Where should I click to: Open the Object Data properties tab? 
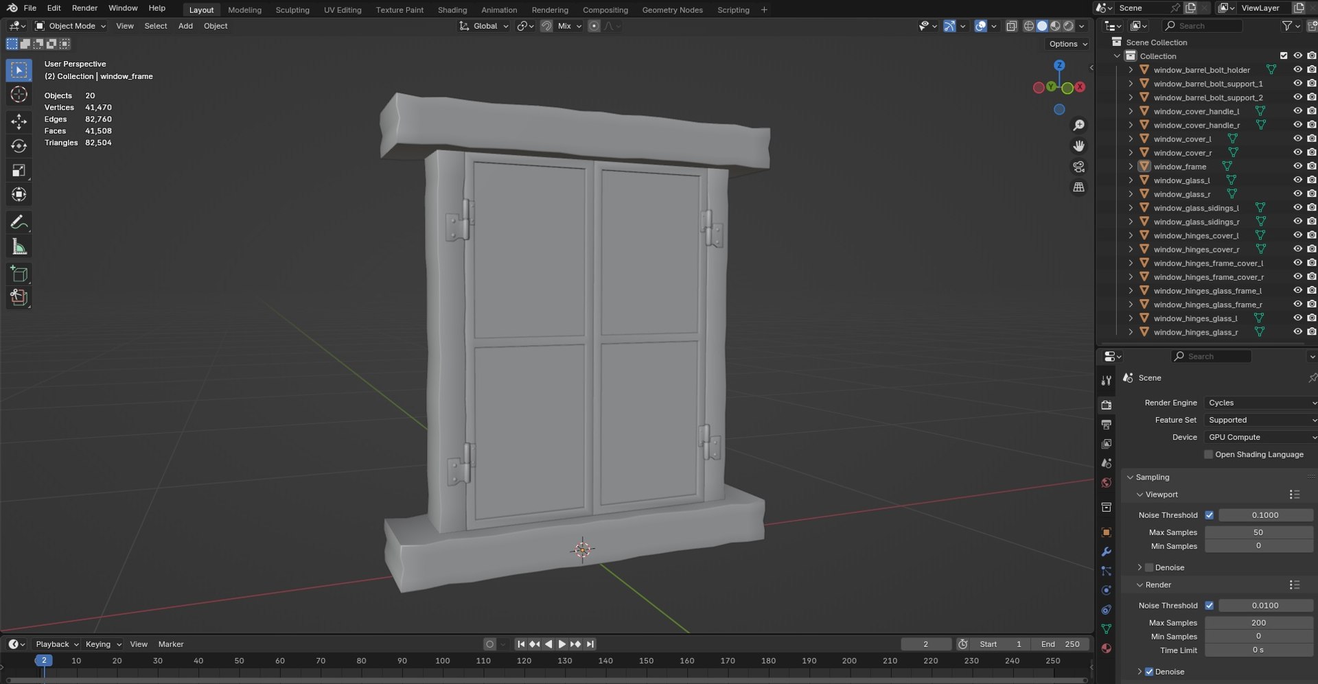point(1106,629)
